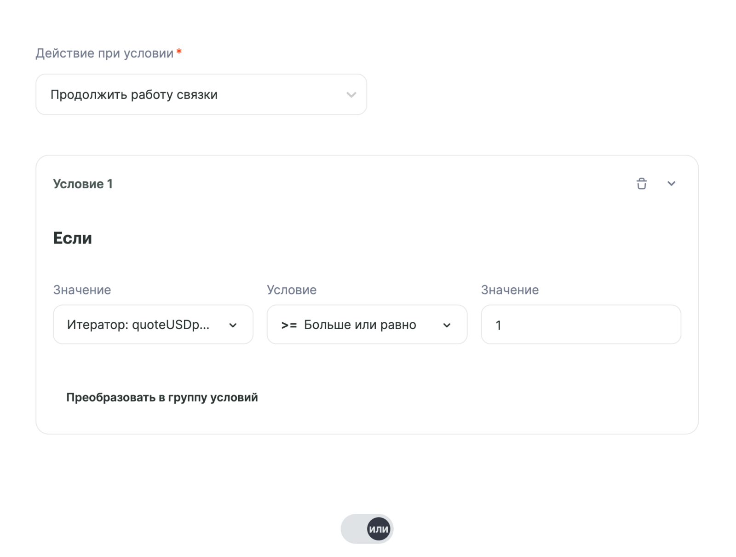Click the "Условие 1" card title
The width and height of the screenshot is (736, 557).
(x=83, y=184)
